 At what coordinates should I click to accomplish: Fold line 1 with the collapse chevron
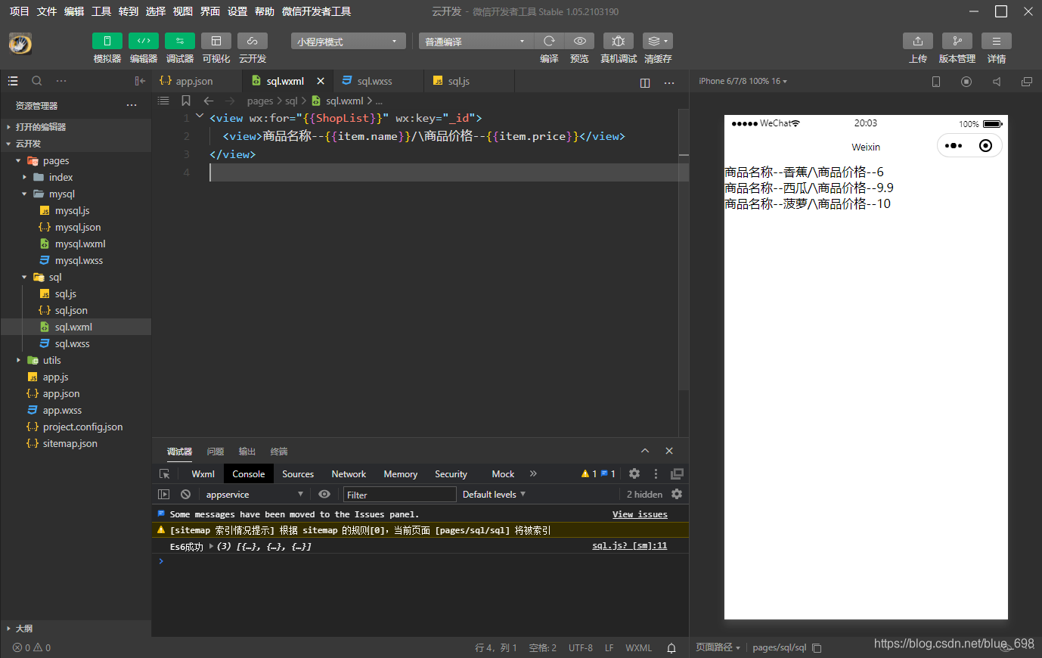point(200,116)
